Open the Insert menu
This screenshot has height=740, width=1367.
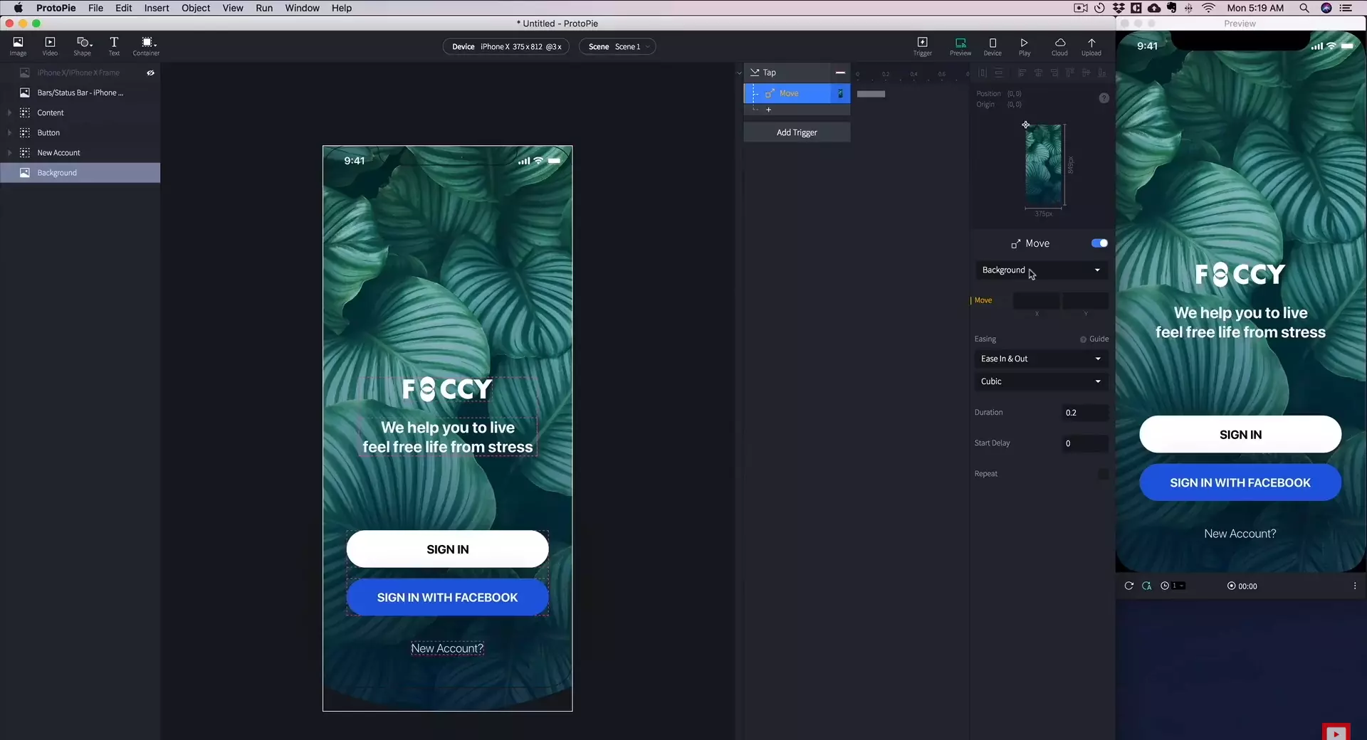[x=157, y=8]
